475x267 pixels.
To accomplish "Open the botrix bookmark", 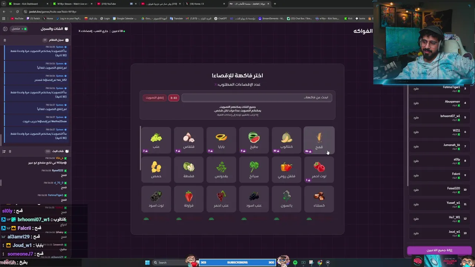I will (x=360, y=19).
